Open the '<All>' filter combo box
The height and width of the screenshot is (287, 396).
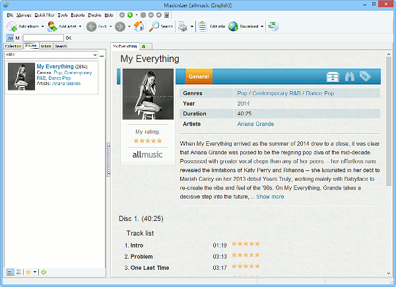coord(51,55)
